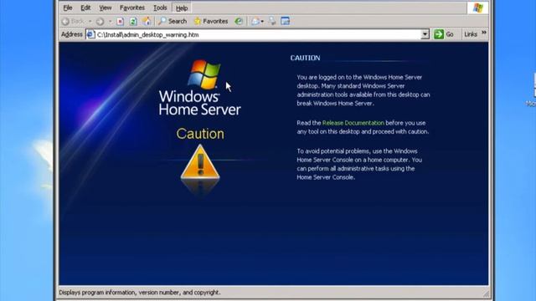Click the yellow caution warning triangle
Viewport: 536px width, 301px height.
[x=200, y=161]
